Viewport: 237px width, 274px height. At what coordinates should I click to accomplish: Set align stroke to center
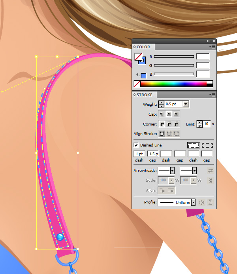(161, 134)
